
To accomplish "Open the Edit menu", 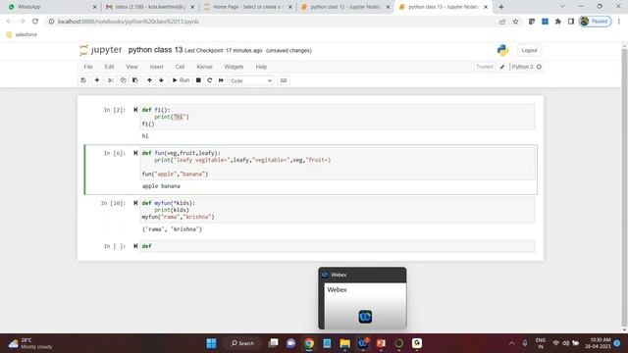I will point(109,67).
